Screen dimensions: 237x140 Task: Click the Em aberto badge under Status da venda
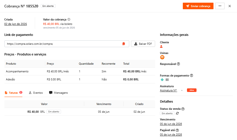point(167,113)
